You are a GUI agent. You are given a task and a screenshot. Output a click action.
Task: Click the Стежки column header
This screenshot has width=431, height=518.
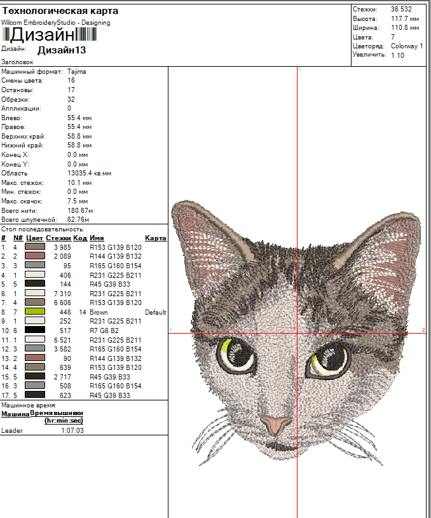pyautogui.click(x=58, y=238)
